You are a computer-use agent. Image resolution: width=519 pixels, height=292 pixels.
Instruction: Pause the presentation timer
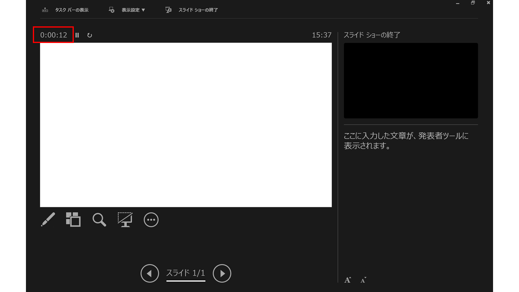pos(77,35)
